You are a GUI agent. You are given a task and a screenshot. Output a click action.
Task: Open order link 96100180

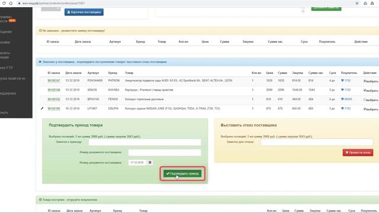tap(54, 108)
